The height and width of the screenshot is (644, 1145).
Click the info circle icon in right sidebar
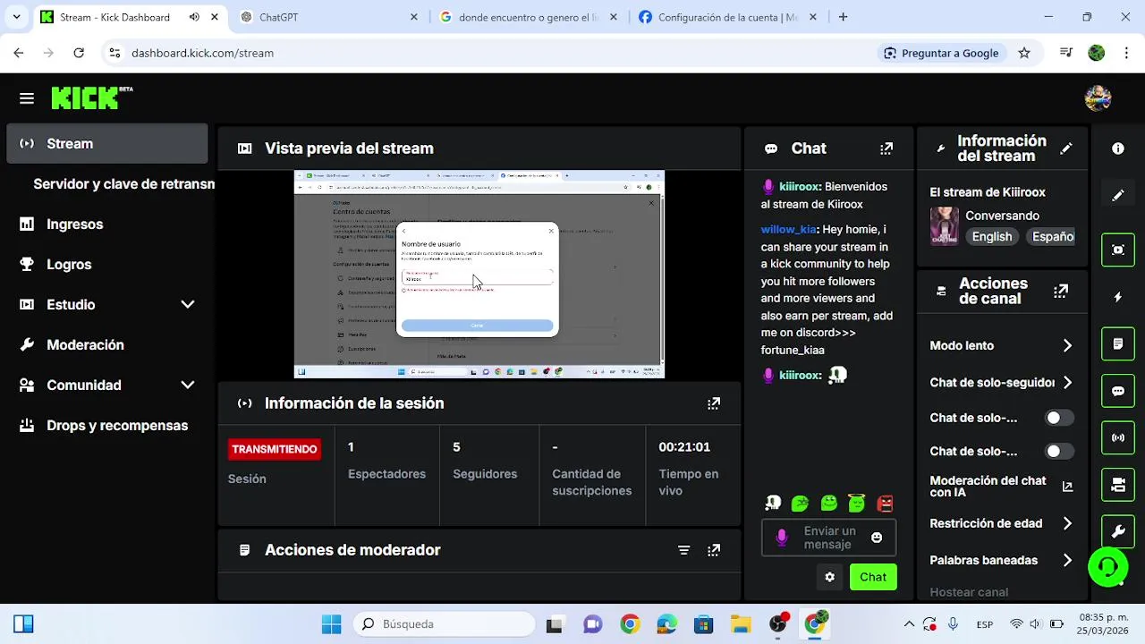(1118, 148)
